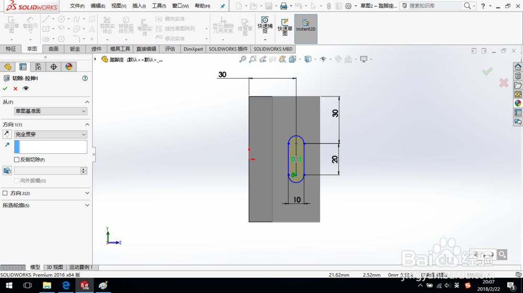
Task: Open the DisplayManager color ball tab
Action: 69,67
